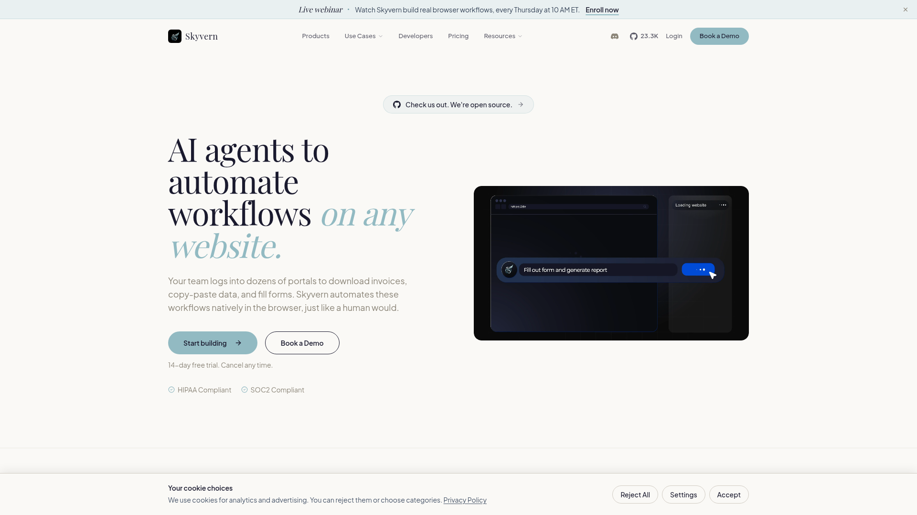917x515 pixels.
Task: Click Skyvern avatar in demo prompt bar
Action: click(x=509, y=270)
